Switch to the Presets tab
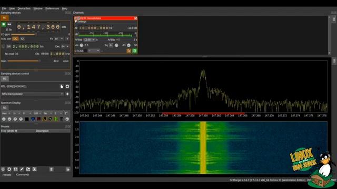337x189 pixels. [x=7, y=175]
